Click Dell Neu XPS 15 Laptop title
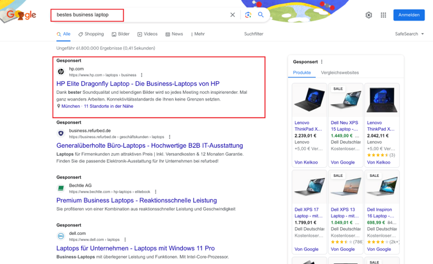 pos(344,126)
